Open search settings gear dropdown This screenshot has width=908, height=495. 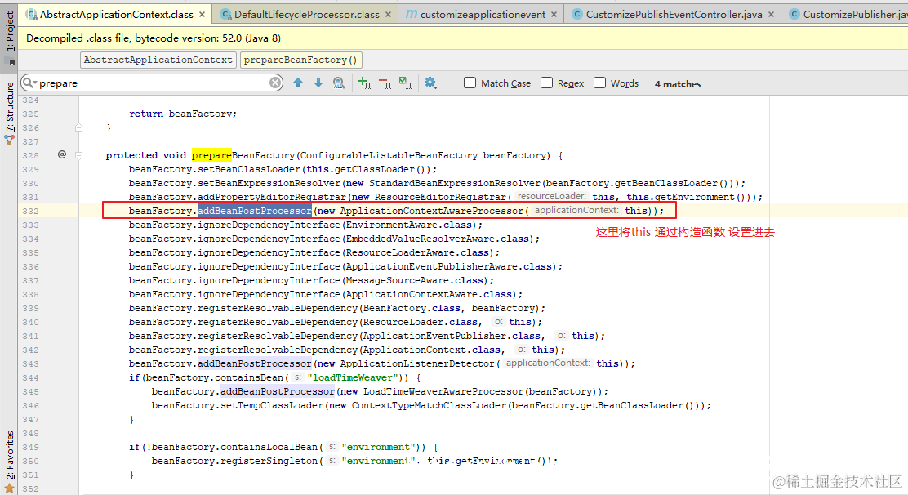coord(430,82)
